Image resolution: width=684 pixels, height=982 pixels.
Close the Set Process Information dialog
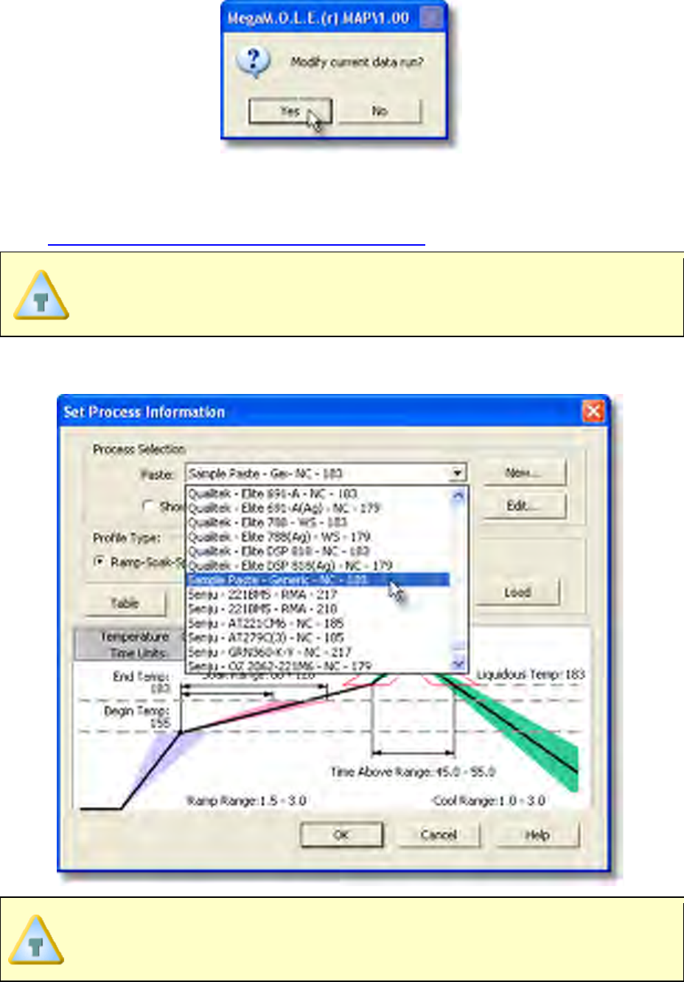(x=593, y=411)
